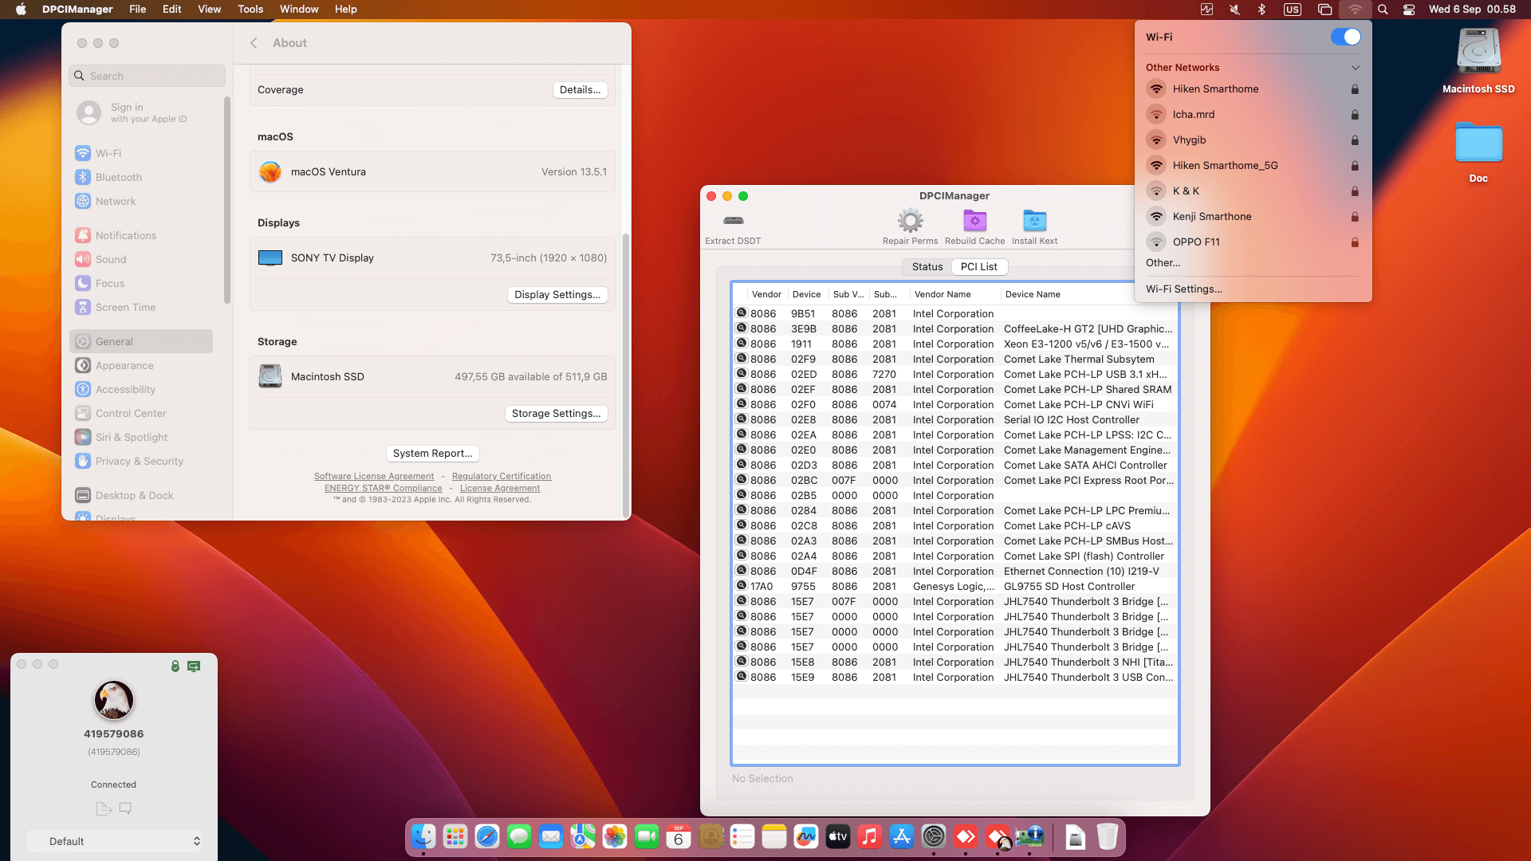Turn off the Wi-Fi switch
This screenshot has height=861, width=1531.
pyautogui.click(x=1345, y=37)
